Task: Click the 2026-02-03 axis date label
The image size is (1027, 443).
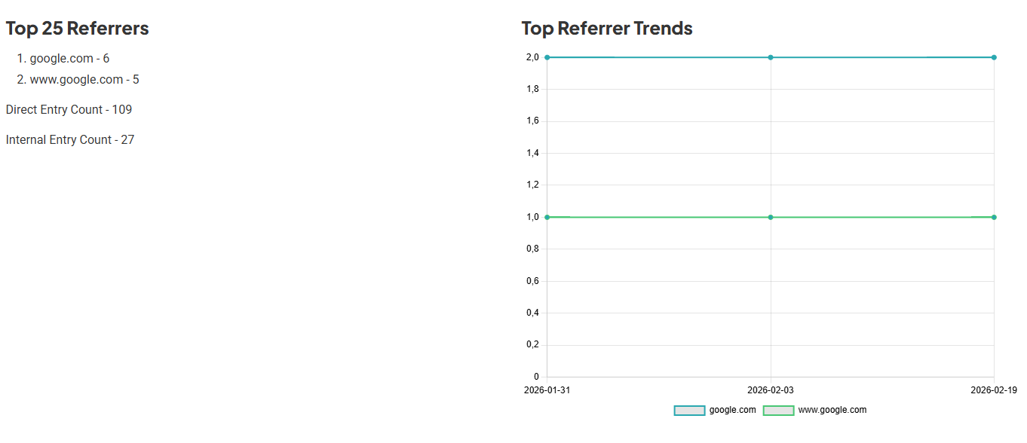Action: [771, 390]
